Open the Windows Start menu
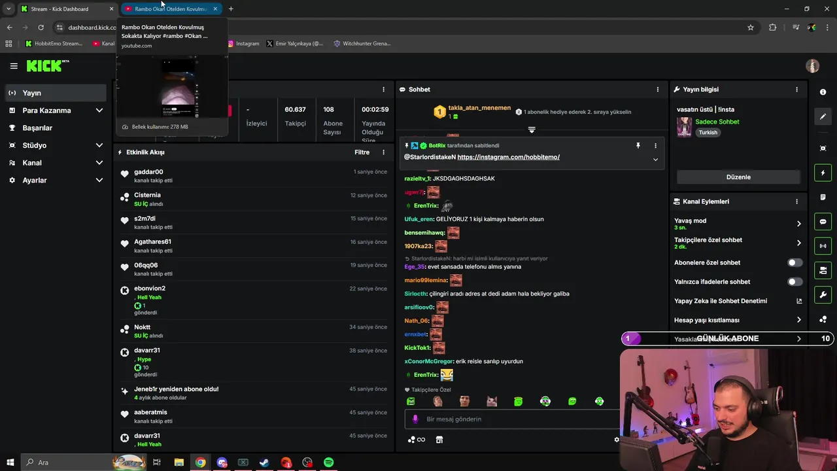This screenshot has height=471, width=837. coord(10,462)
